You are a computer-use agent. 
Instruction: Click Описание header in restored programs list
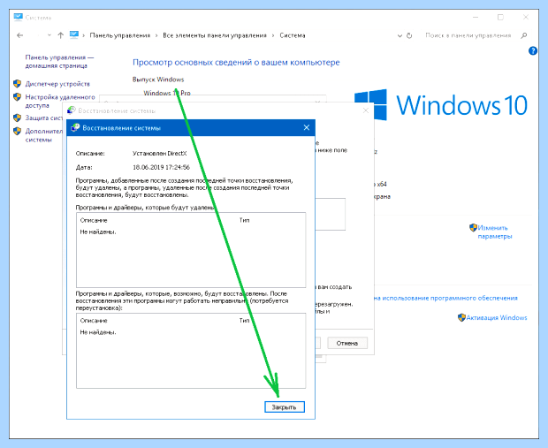click(94, 321)
